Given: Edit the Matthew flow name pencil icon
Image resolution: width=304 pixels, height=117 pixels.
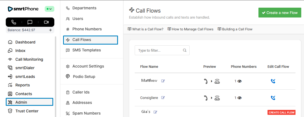Looking at the screenshot, I should click(163, 81).
